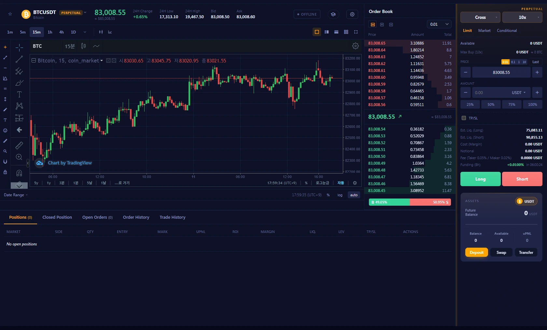
Task: Set amount to 50% with the button
Action: pyautogui.click(x=491, y=104)
